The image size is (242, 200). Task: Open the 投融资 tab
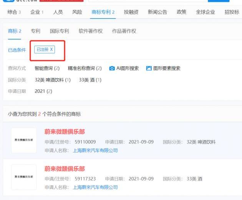(x=131, y=12)
